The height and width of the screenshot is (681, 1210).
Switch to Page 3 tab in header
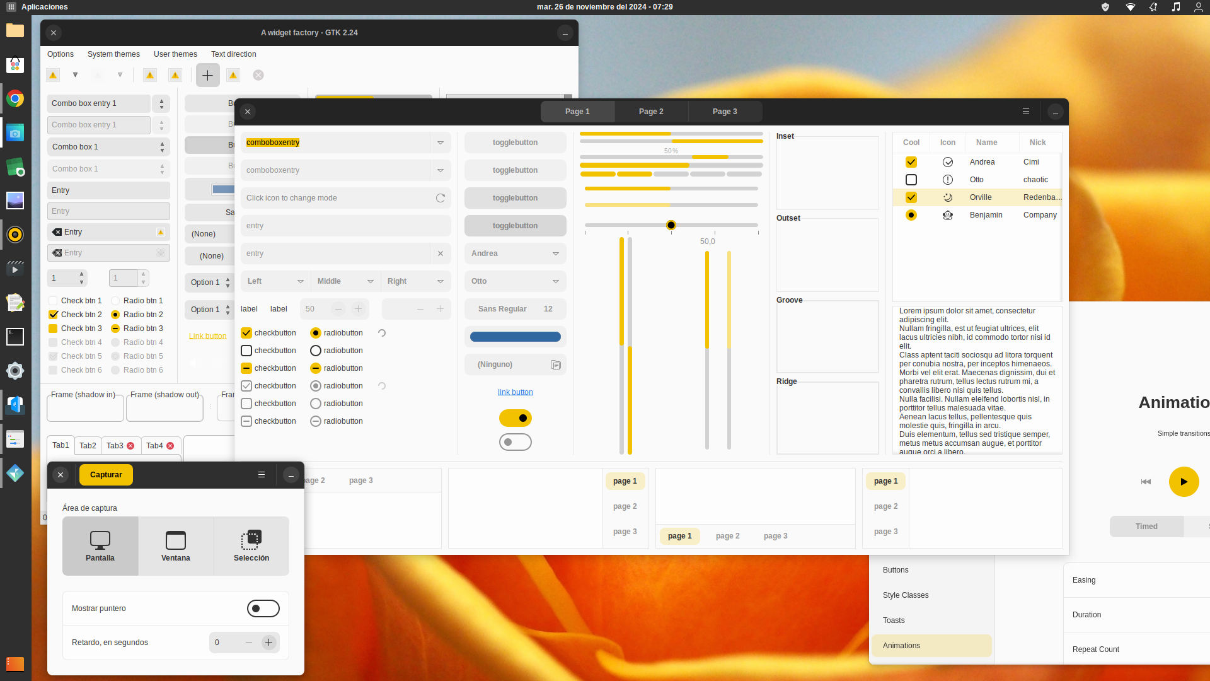click(x=725, y=112)
